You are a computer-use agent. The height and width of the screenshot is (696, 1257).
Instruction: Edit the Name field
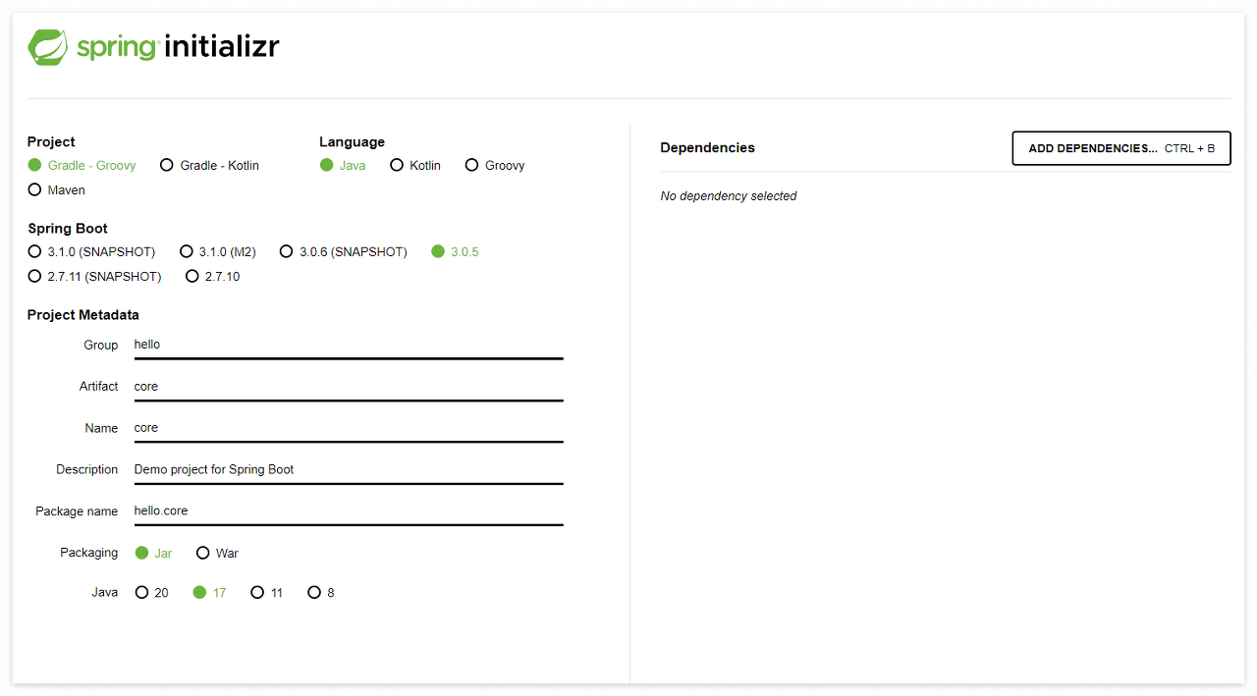[349, 428]
